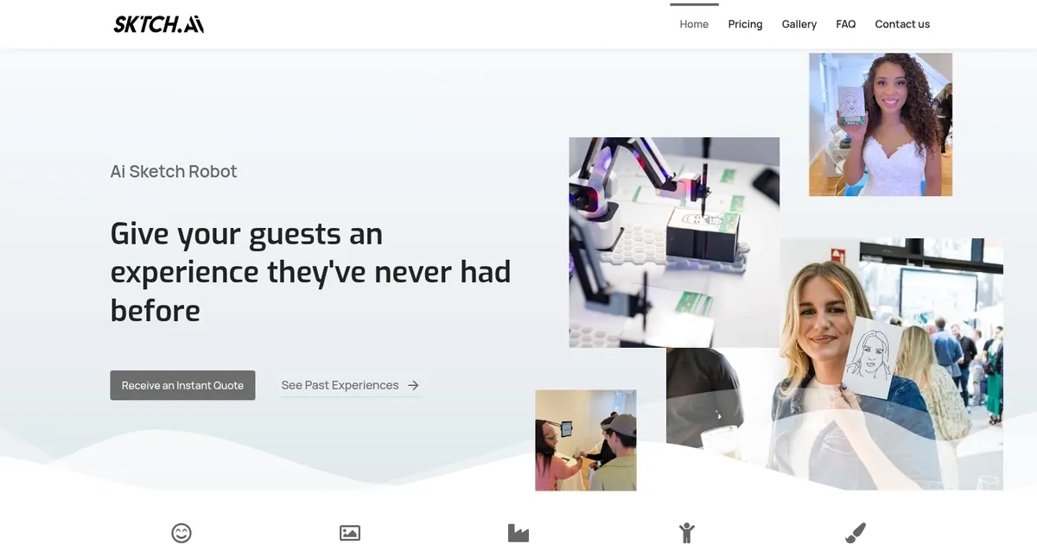Open the Home menu item

coord(694,24)
